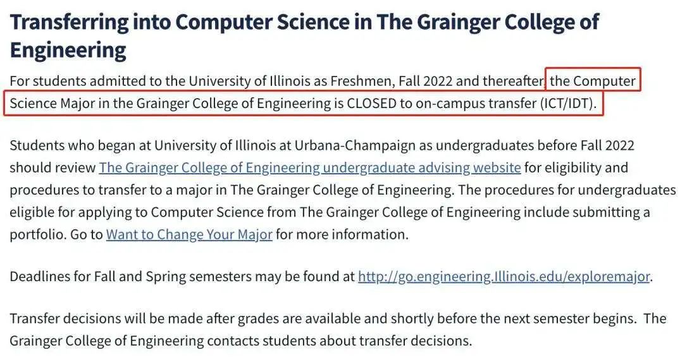Click the word 'CLOSED' in the highlighted sentence
680x362 pixels.
click(x=372, y=104)
